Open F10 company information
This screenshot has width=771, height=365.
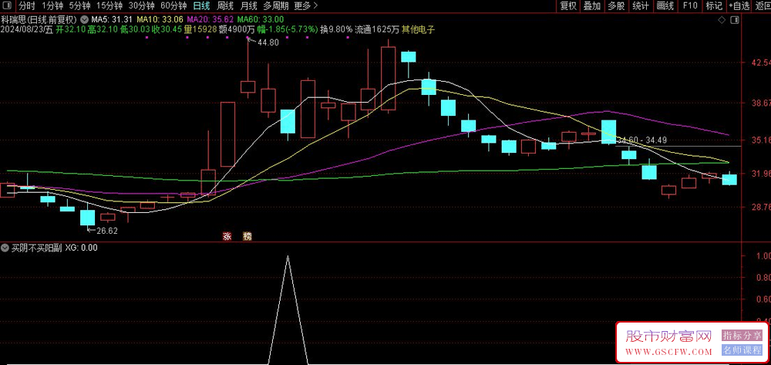point(690,6)
